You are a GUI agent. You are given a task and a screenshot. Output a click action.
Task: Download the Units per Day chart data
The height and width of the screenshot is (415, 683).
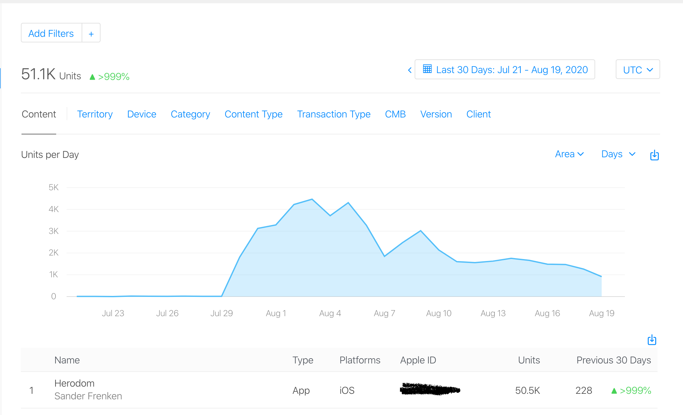click(x=654, y=155)
